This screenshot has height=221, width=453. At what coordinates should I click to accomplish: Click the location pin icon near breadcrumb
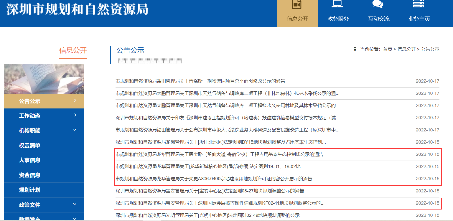click(355, 49)
